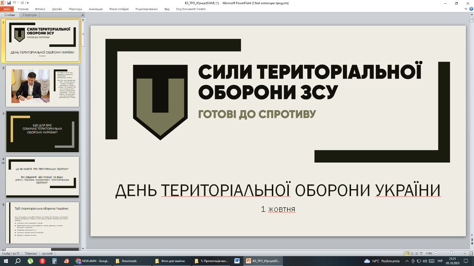This screenshot has height=266, width=474.
Task: Click the slide title ДЕНЬ ТЕРИТОРІАЛЬНОЇ ОБОРОНИ УКРАЇНИ
Action: point(278,190)
